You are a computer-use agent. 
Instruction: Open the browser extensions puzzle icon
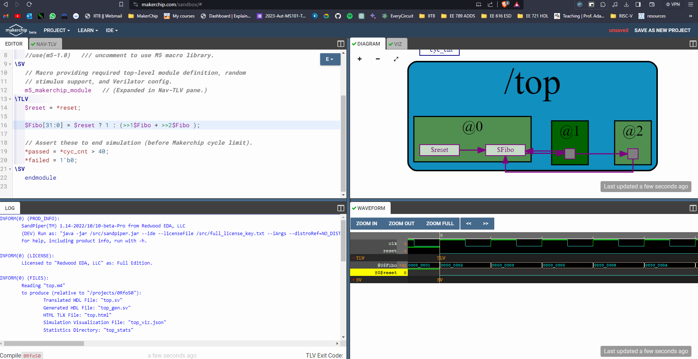pyautogui.click(x=603, y=4)
